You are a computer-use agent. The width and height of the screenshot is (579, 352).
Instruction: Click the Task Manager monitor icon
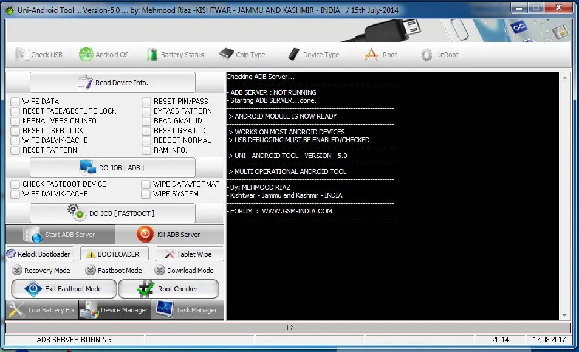pos(164,309)
